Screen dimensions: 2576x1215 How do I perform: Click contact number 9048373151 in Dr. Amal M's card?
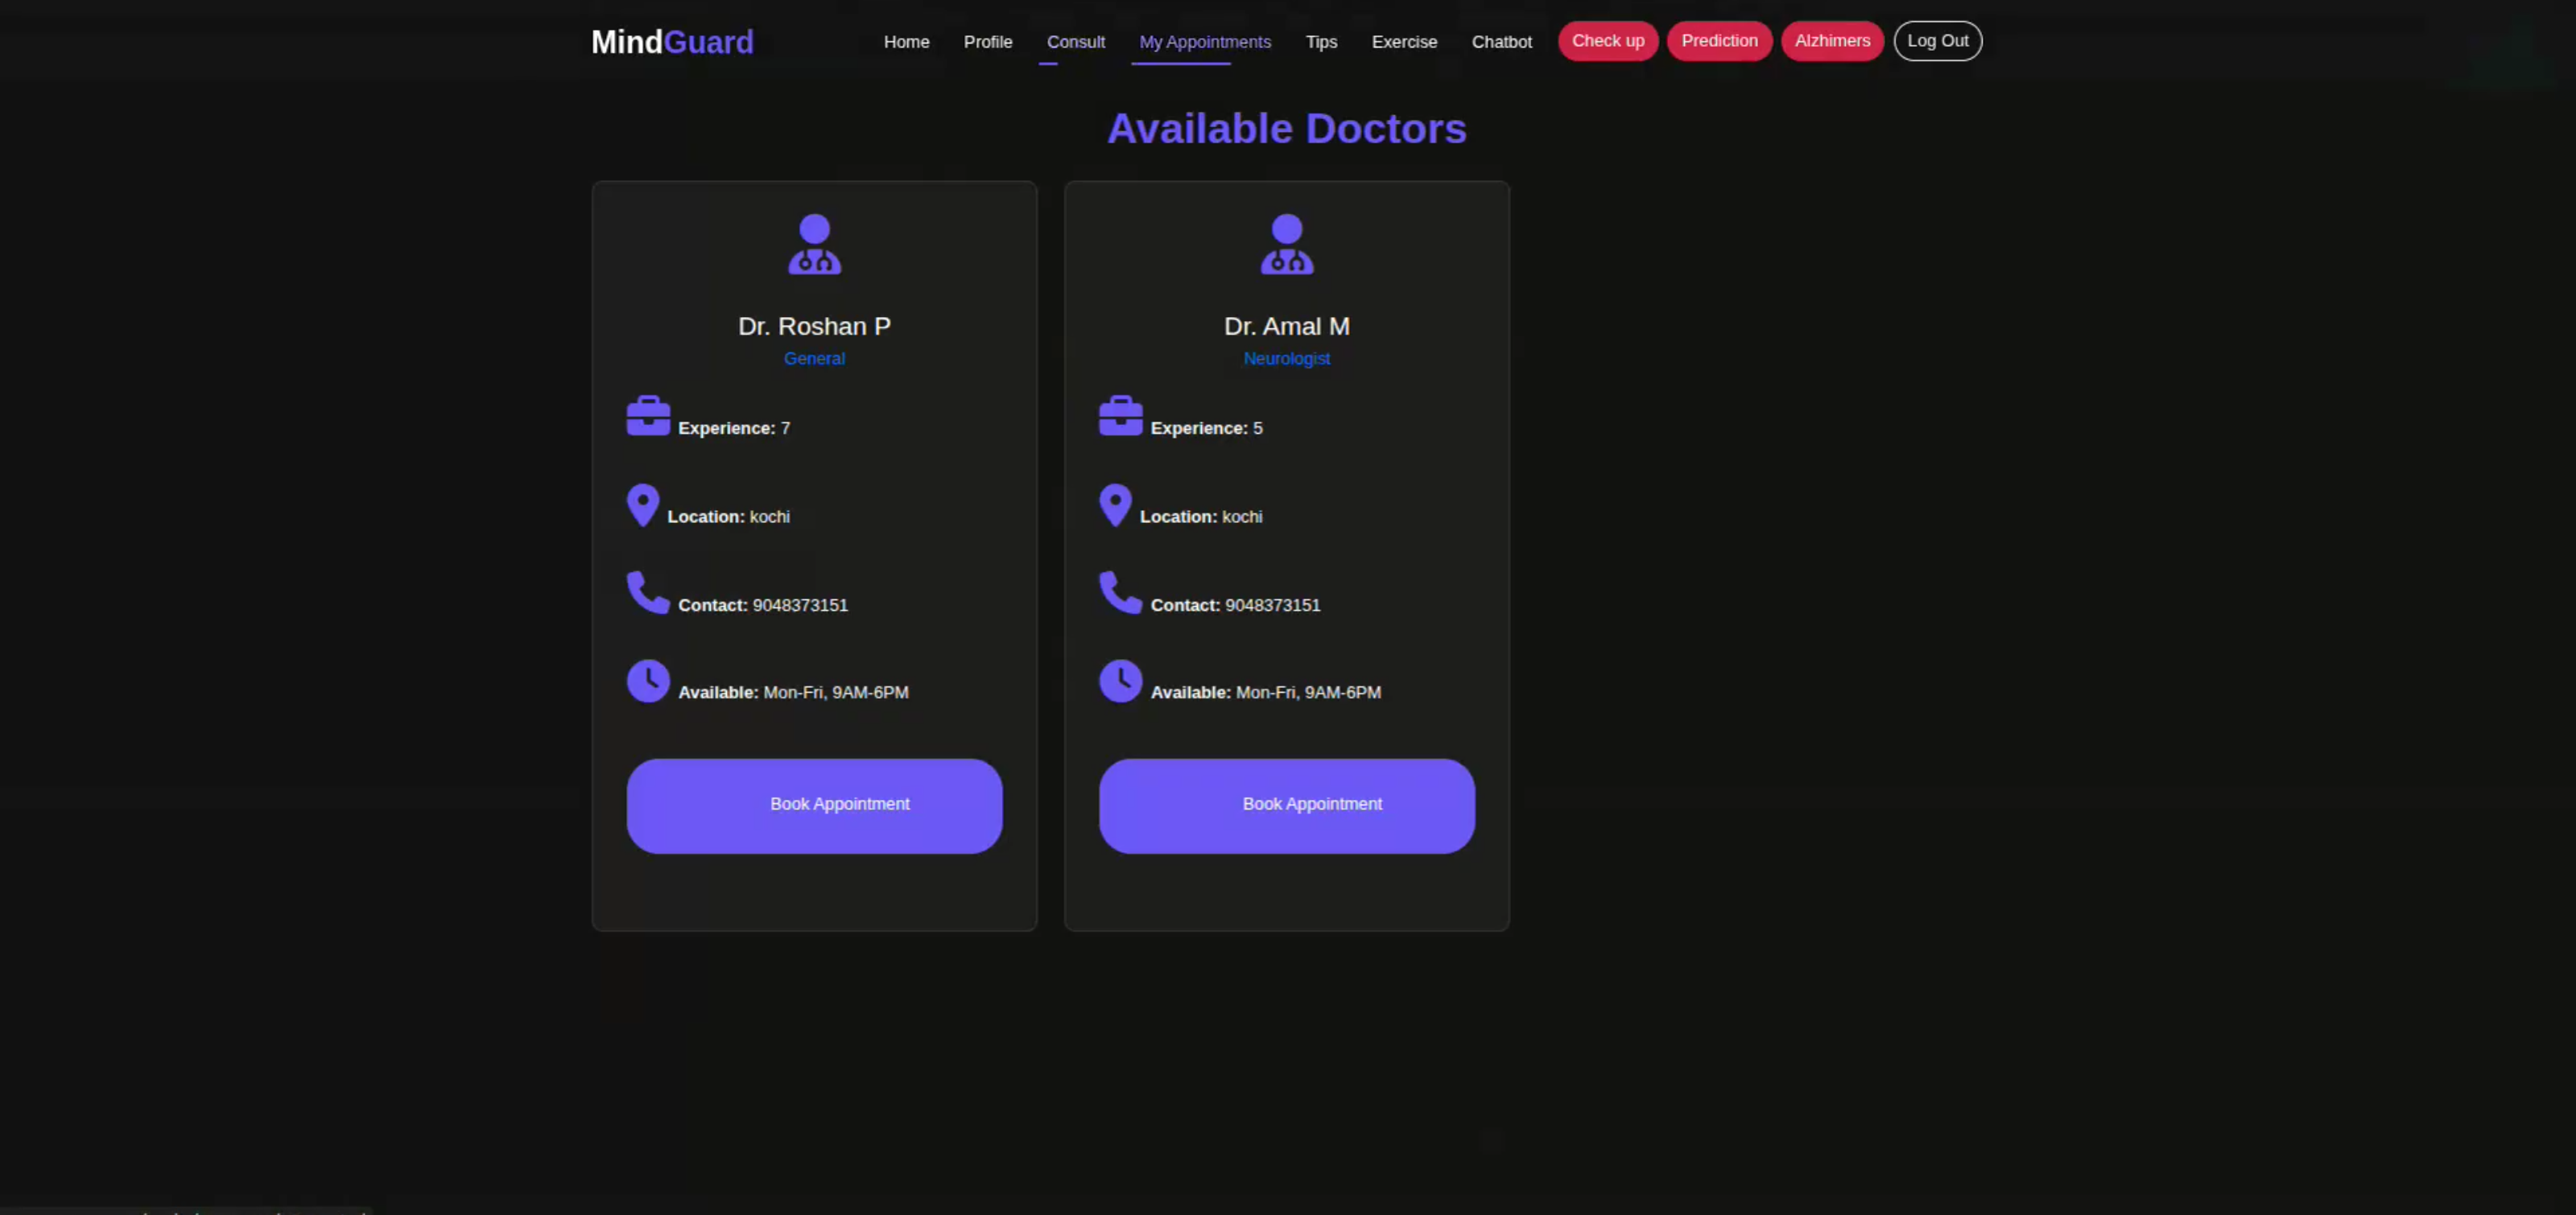click(x=1273, y=606)
